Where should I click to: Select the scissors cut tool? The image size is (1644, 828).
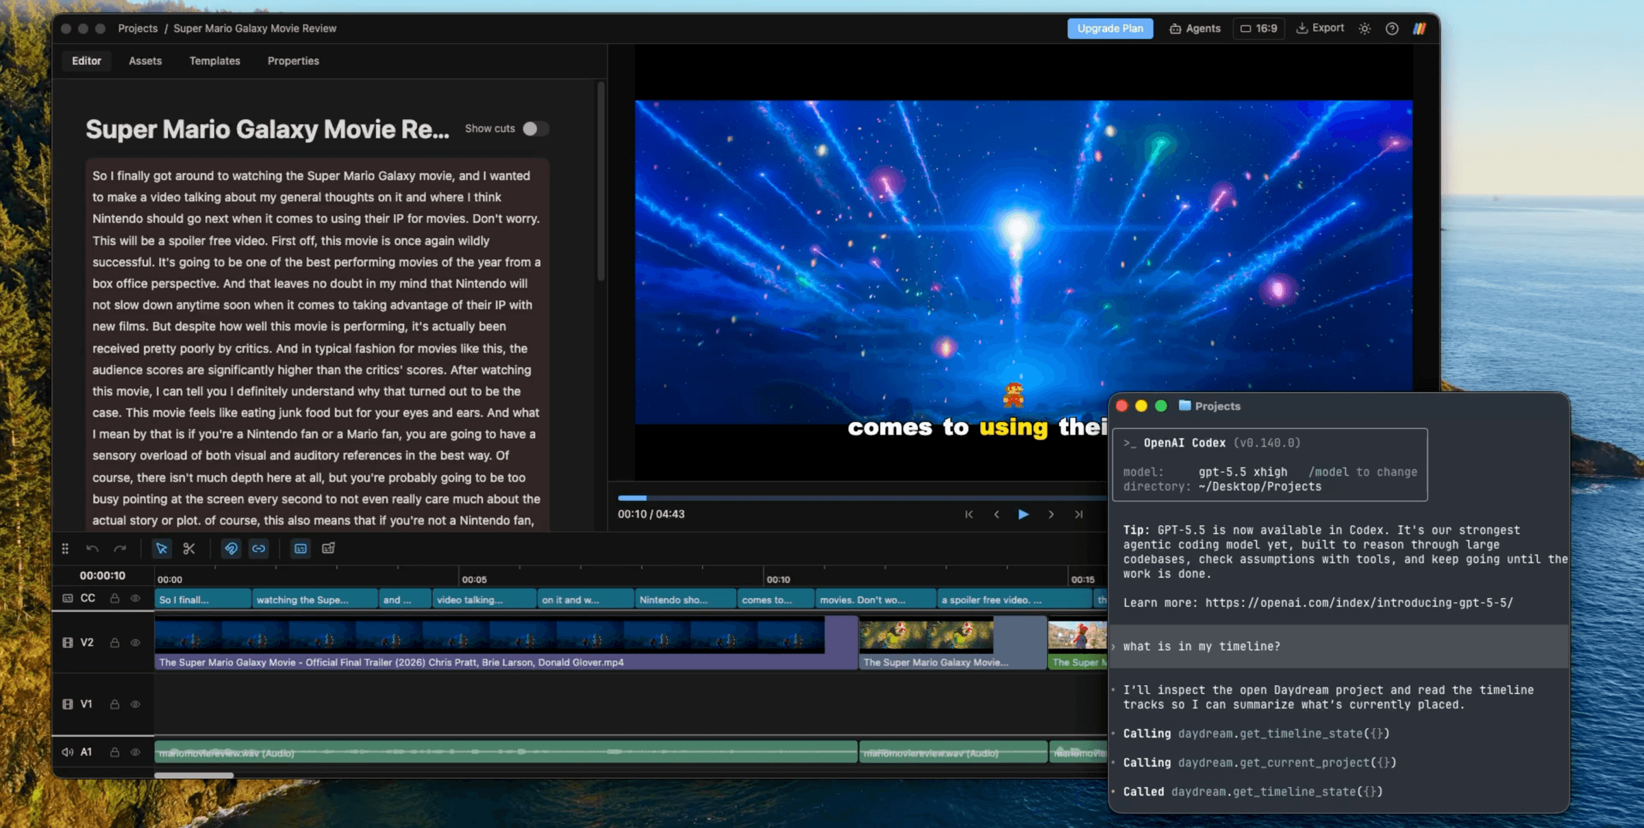189,548
